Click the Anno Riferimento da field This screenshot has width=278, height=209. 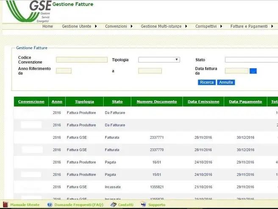(64, 71)
